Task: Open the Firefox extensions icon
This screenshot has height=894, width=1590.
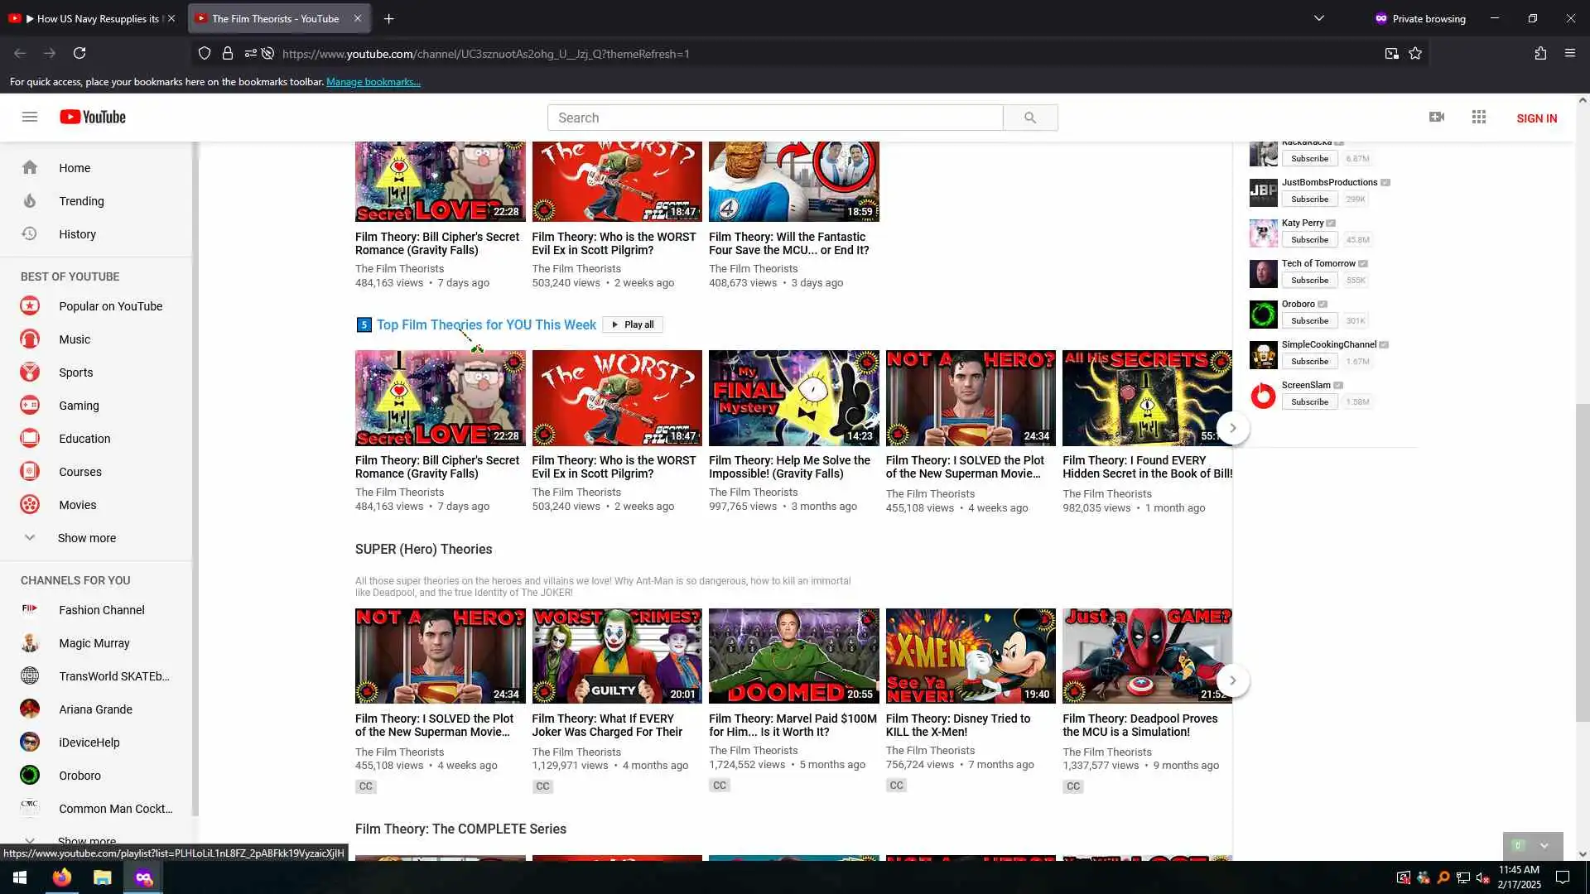Action: coord(1540,53)
